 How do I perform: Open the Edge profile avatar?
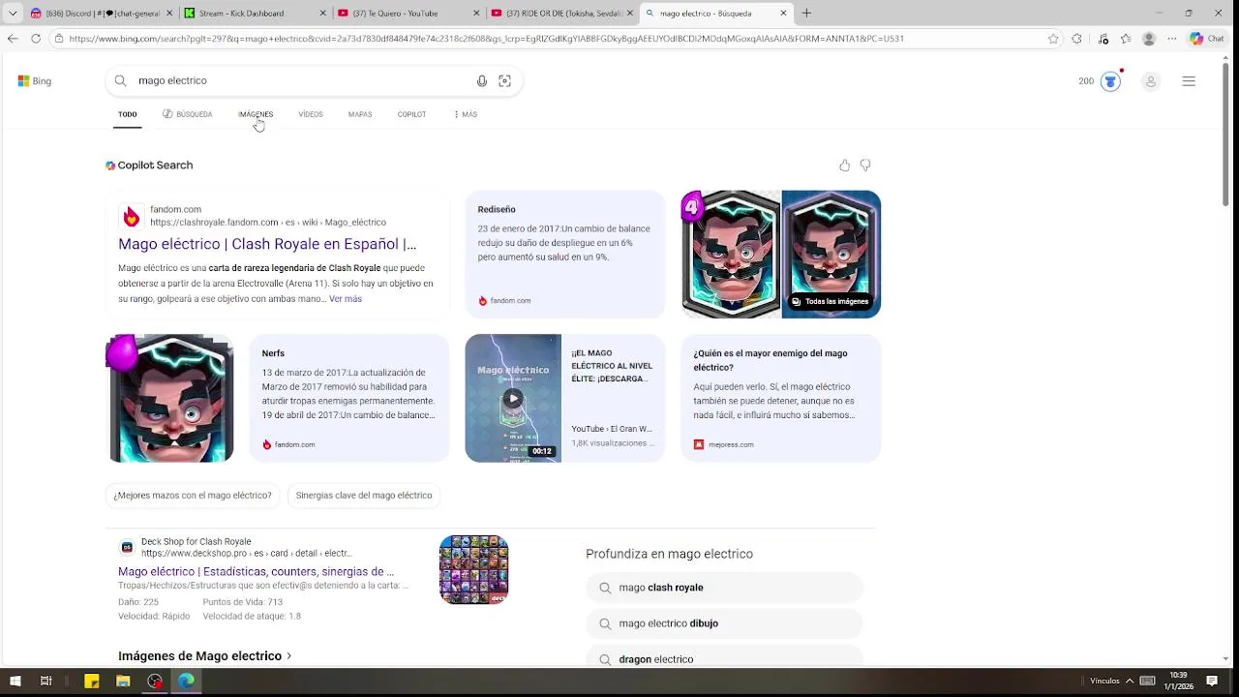[1149, 39]
